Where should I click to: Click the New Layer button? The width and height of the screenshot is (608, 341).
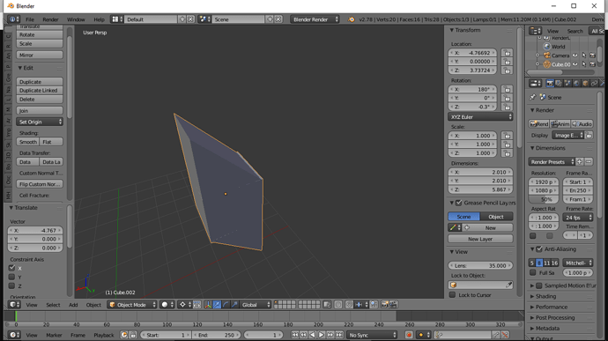(x=480, y=239)
